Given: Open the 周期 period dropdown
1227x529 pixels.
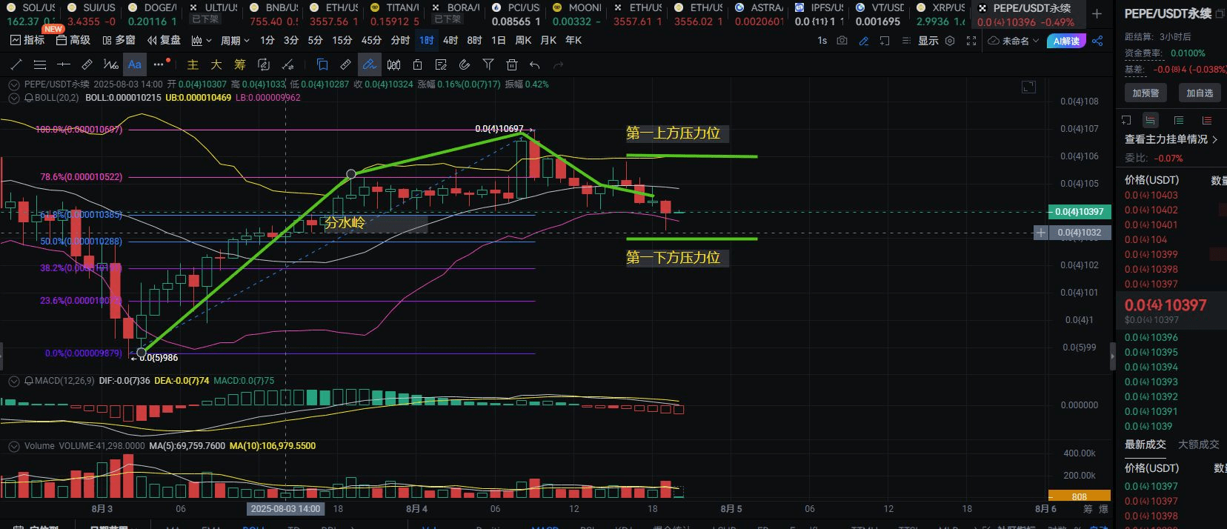Looking at the screenshot, I should click(236, 41).
